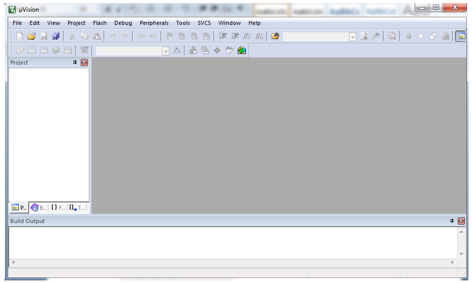
Task: Pin the Project panel
Action: coord(75,62)
